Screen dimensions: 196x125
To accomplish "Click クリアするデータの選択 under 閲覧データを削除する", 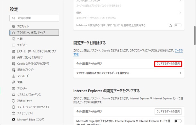I will (x=168, y=64).
